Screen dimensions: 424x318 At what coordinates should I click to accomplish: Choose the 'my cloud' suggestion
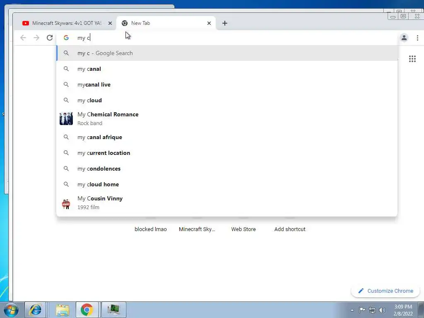[227, 100]
